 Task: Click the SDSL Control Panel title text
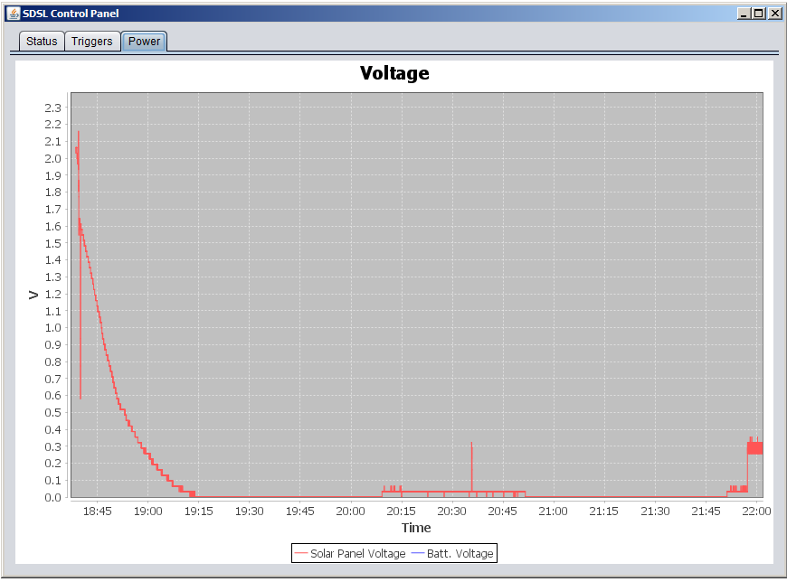pos(71,14)
